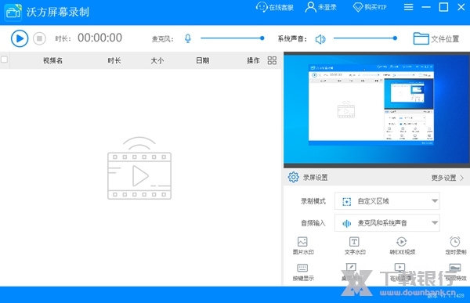Viewport: 470px width, 303px height.
Task: Click the 购买VIP button
Action: tap(370, 7)
